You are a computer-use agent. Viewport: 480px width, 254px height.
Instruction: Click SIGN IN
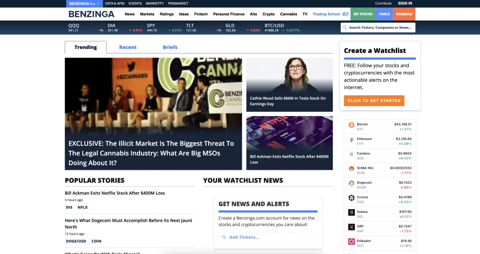pos(405,3)
